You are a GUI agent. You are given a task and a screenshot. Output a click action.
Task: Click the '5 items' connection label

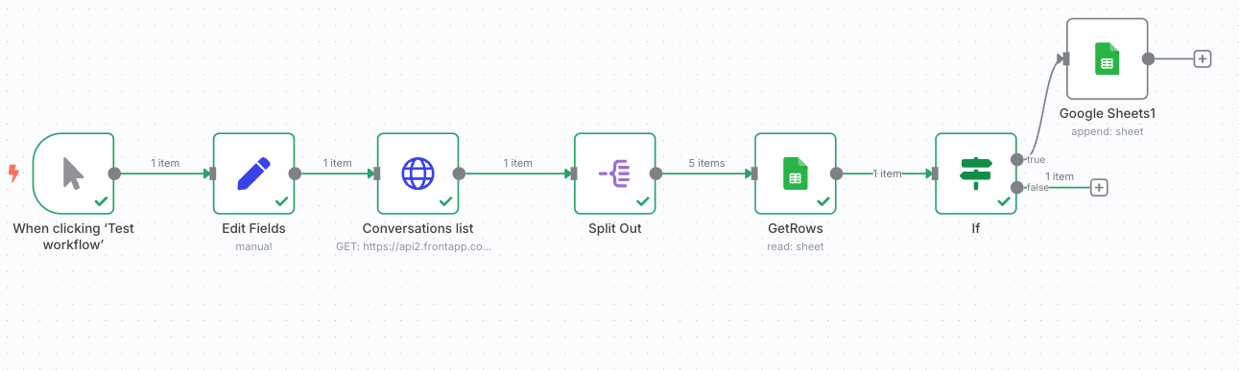click(x=705, y=163)
